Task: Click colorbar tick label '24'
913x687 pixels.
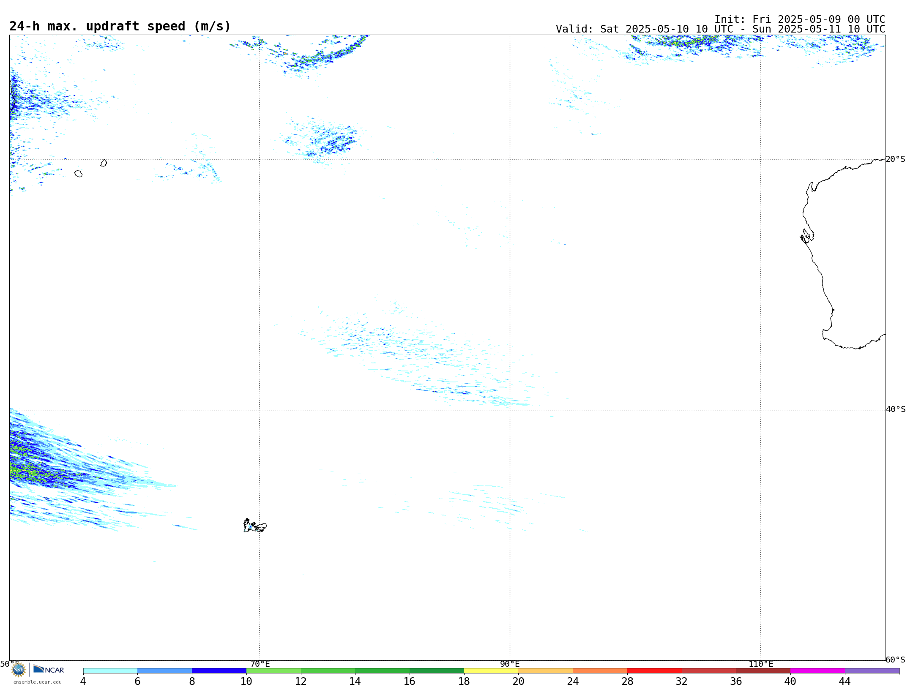Action: tap(573, 681)
